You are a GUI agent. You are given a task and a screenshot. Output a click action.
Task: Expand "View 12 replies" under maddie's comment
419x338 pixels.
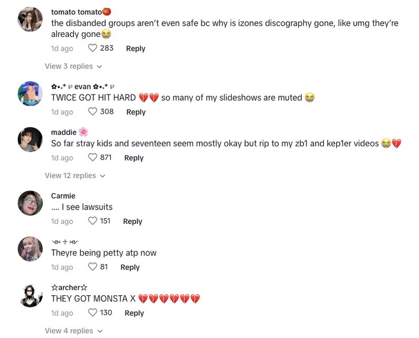(74, 176)
